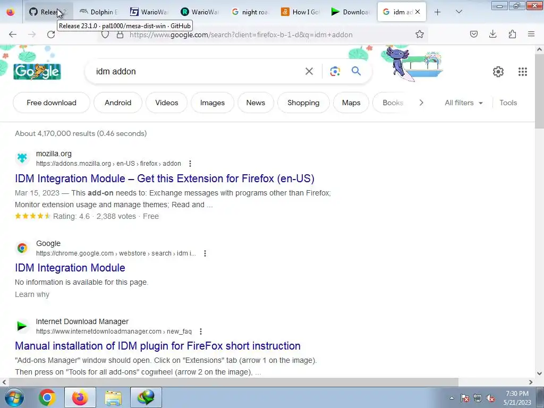Open Firefox downloads panel
The image size is (544, 408).
click(x=492, y=34)
